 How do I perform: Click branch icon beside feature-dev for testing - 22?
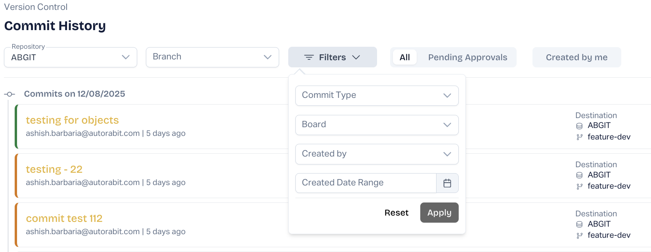click(x=579, y=186)
